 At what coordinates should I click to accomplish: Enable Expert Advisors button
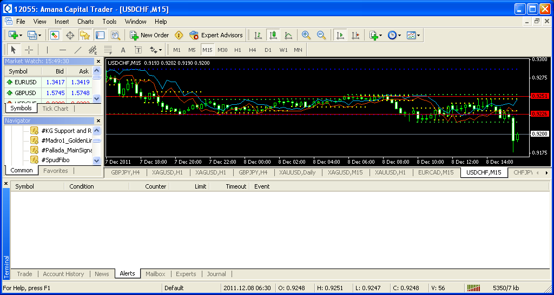point(216,35)
